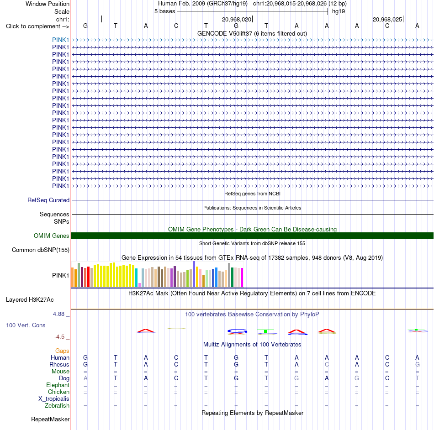
Task: Click the orange Gaps row label
Action: (x=62, y=351)
